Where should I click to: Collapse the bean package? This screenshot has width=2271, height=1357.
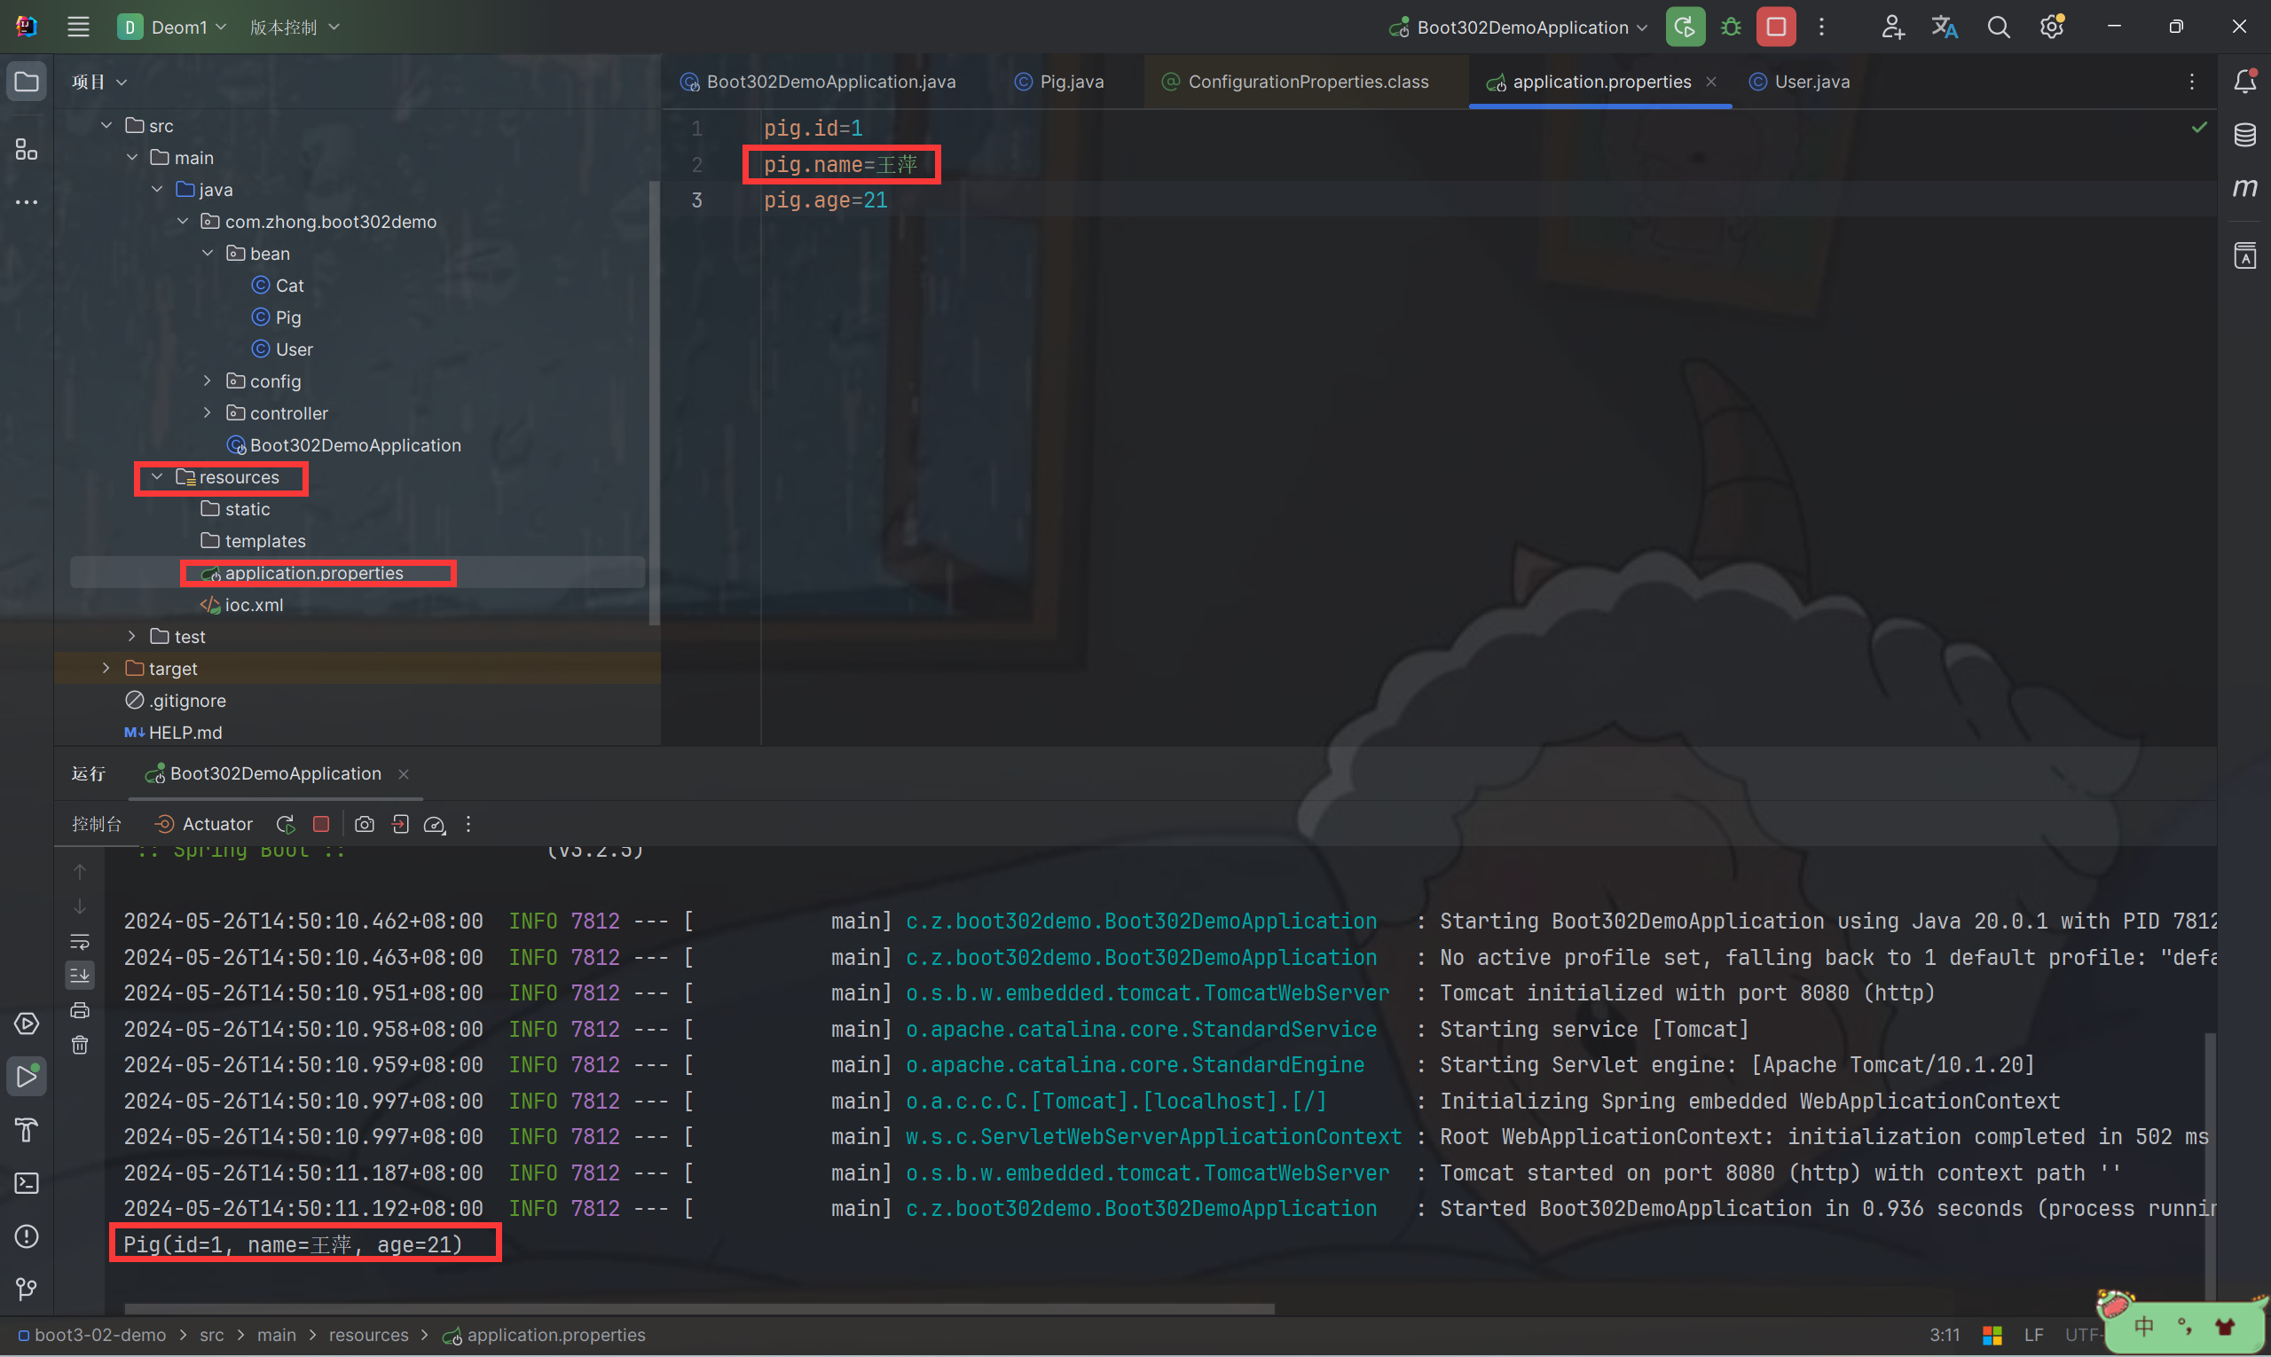point(208,253)
